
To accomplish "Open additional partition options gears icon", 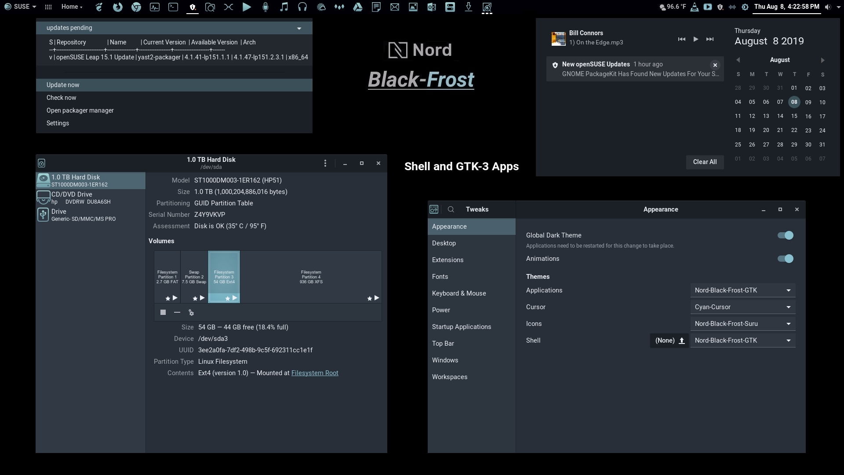I will point(191,312).
